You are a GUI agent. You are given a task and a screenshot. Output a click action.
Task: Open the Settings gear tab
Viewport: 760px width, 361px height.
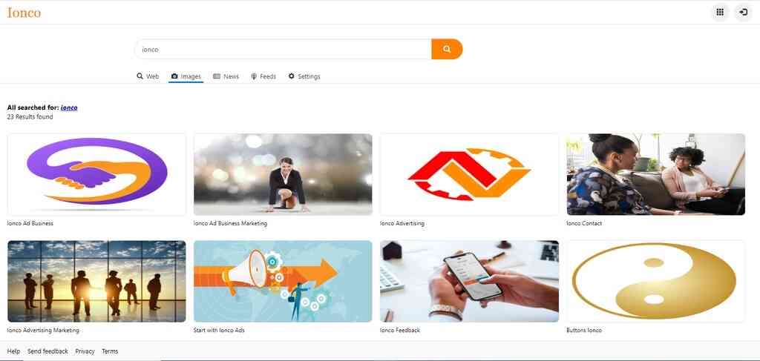tap(304, 76)
